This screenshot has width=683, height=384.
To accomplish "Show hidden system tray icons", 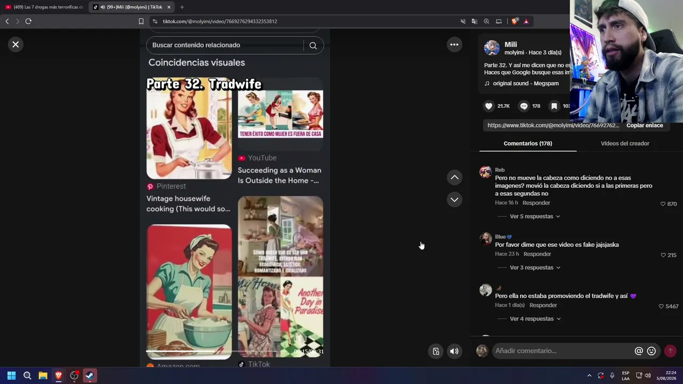I will pos(589,375).
